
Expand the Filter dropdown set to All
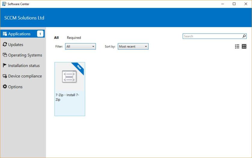click(x=80, y=47)
